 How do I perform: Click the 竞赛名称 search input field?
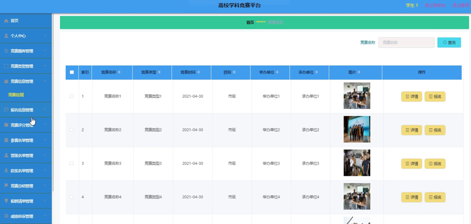406,43
